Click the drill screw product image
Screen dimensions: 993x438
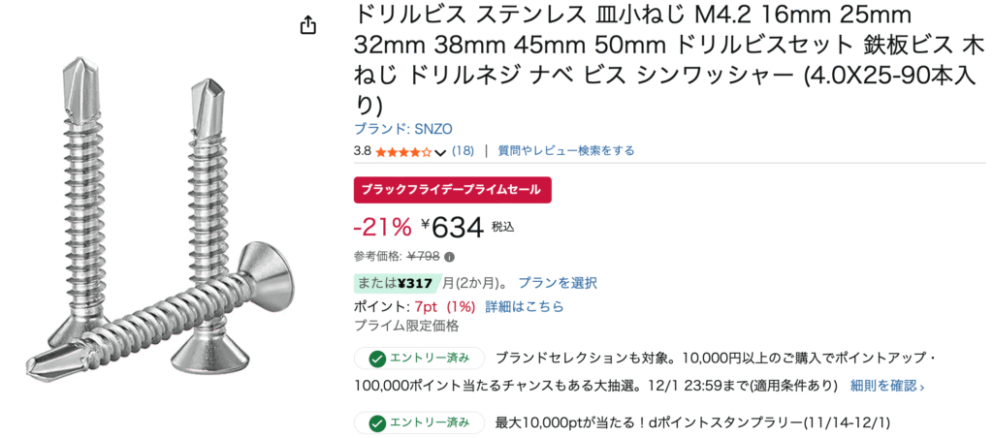[x=160, y=223]
